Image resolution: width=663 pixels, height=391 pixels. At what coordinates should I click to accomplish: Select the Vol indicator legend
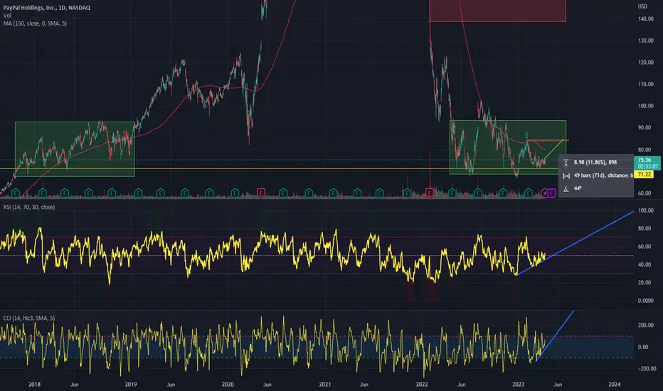coord(7,16)
